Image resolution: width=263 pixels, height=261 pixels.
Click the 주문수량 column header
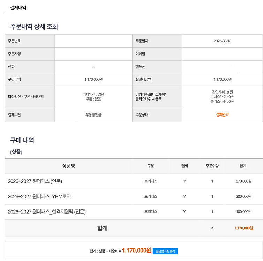pos(212,166)
